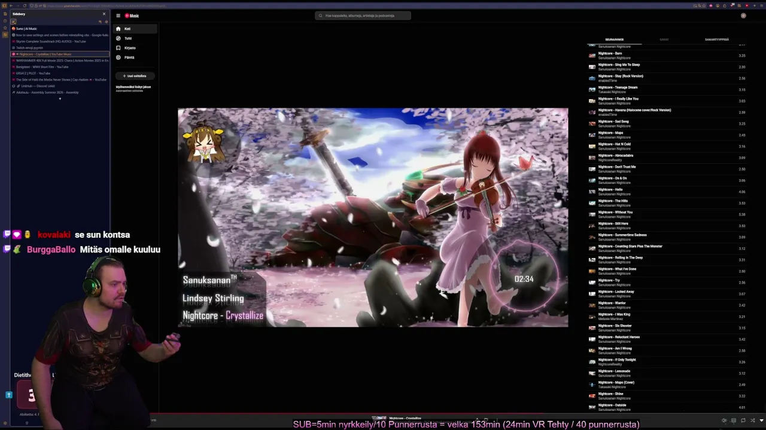
Task: Play Nightcore - Reluctant Heroes
Action: (x=667, y=339)
